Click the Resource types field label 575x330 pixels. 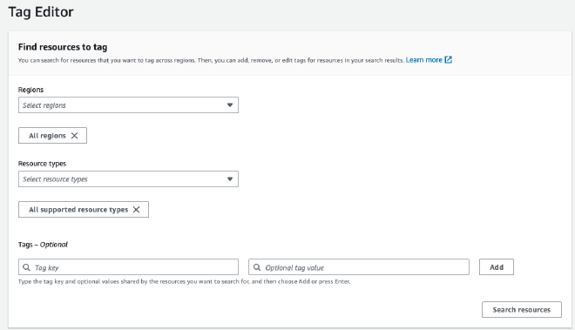click(x=42, y=164)
